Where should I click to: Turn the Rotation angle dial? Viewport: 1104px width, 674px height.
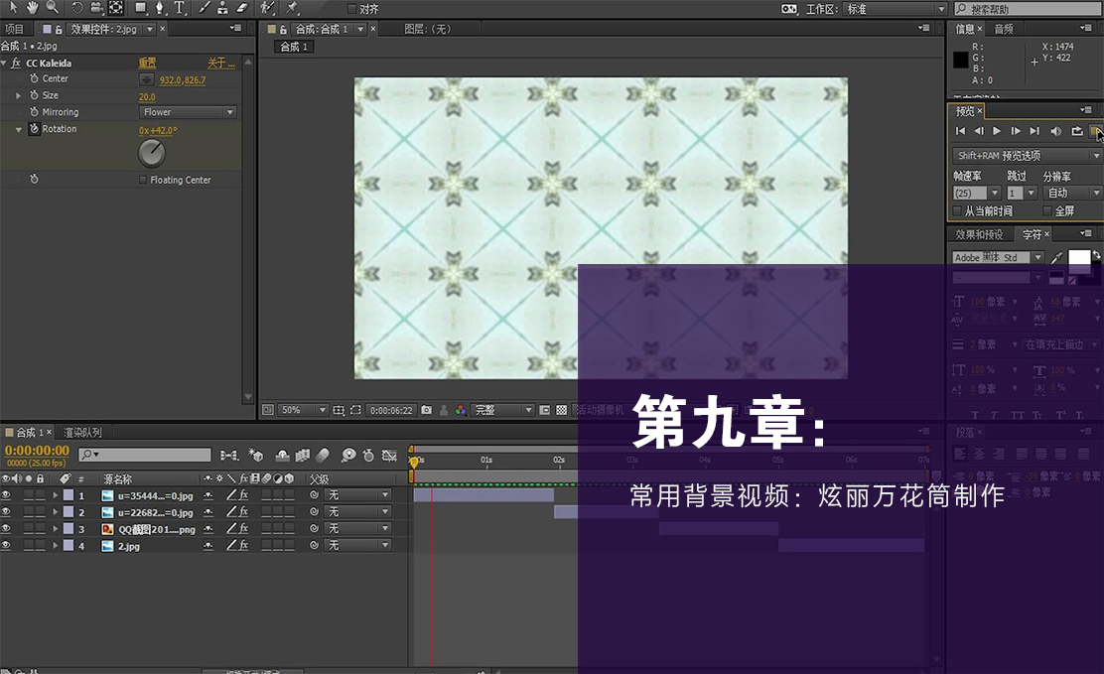coord(151,153)
